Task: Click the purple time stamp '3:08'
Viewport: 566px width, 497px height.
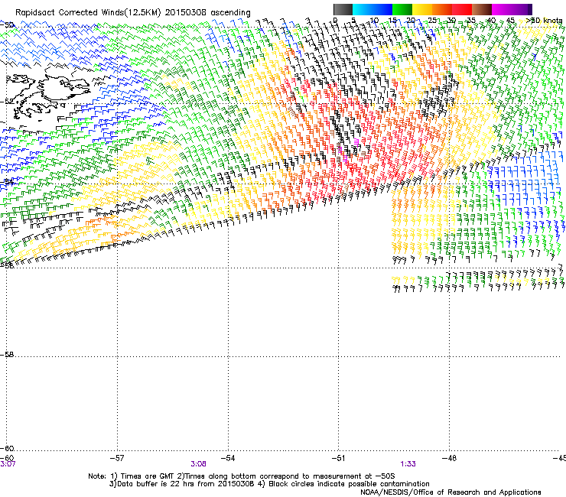Action: pos(198,464)
